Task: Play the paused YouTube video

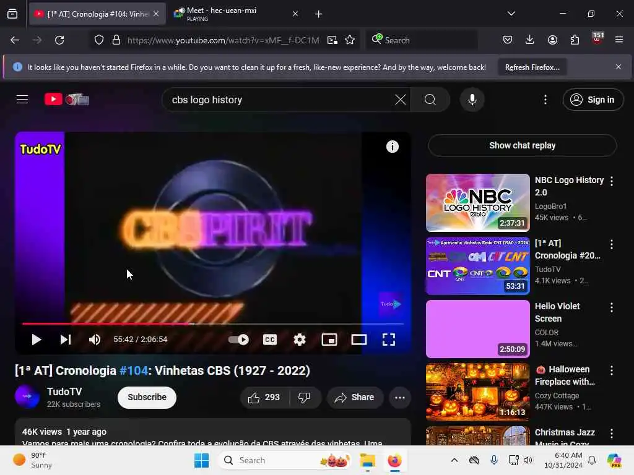Action: tap(37, 340)
